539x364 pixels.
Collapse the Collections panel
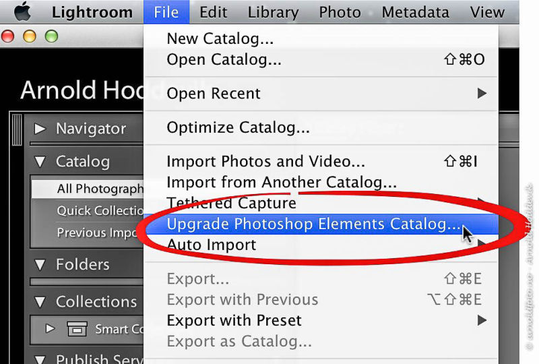coord(40,302)
